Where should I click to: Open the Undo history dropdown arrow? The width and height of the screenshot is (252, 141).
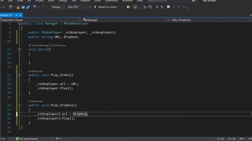pyautogui.click(x=39, y=7)
